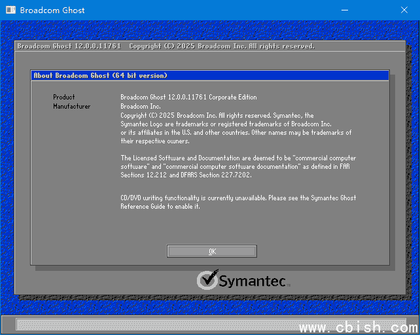420x335 pixels.
Task: Click the 'Broadcom Ghost' window title text
Action: [52, 10]
